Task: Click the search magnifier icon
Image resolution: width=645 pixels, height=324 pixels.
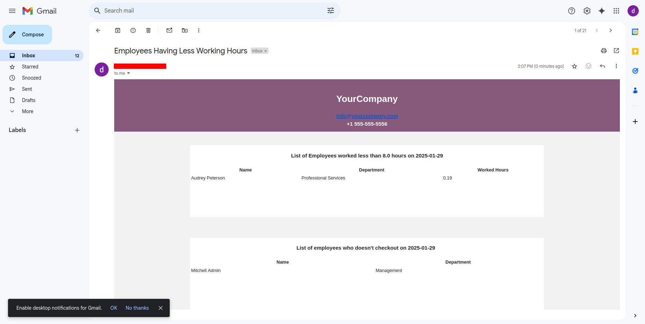Action: (x=97, y=11)
